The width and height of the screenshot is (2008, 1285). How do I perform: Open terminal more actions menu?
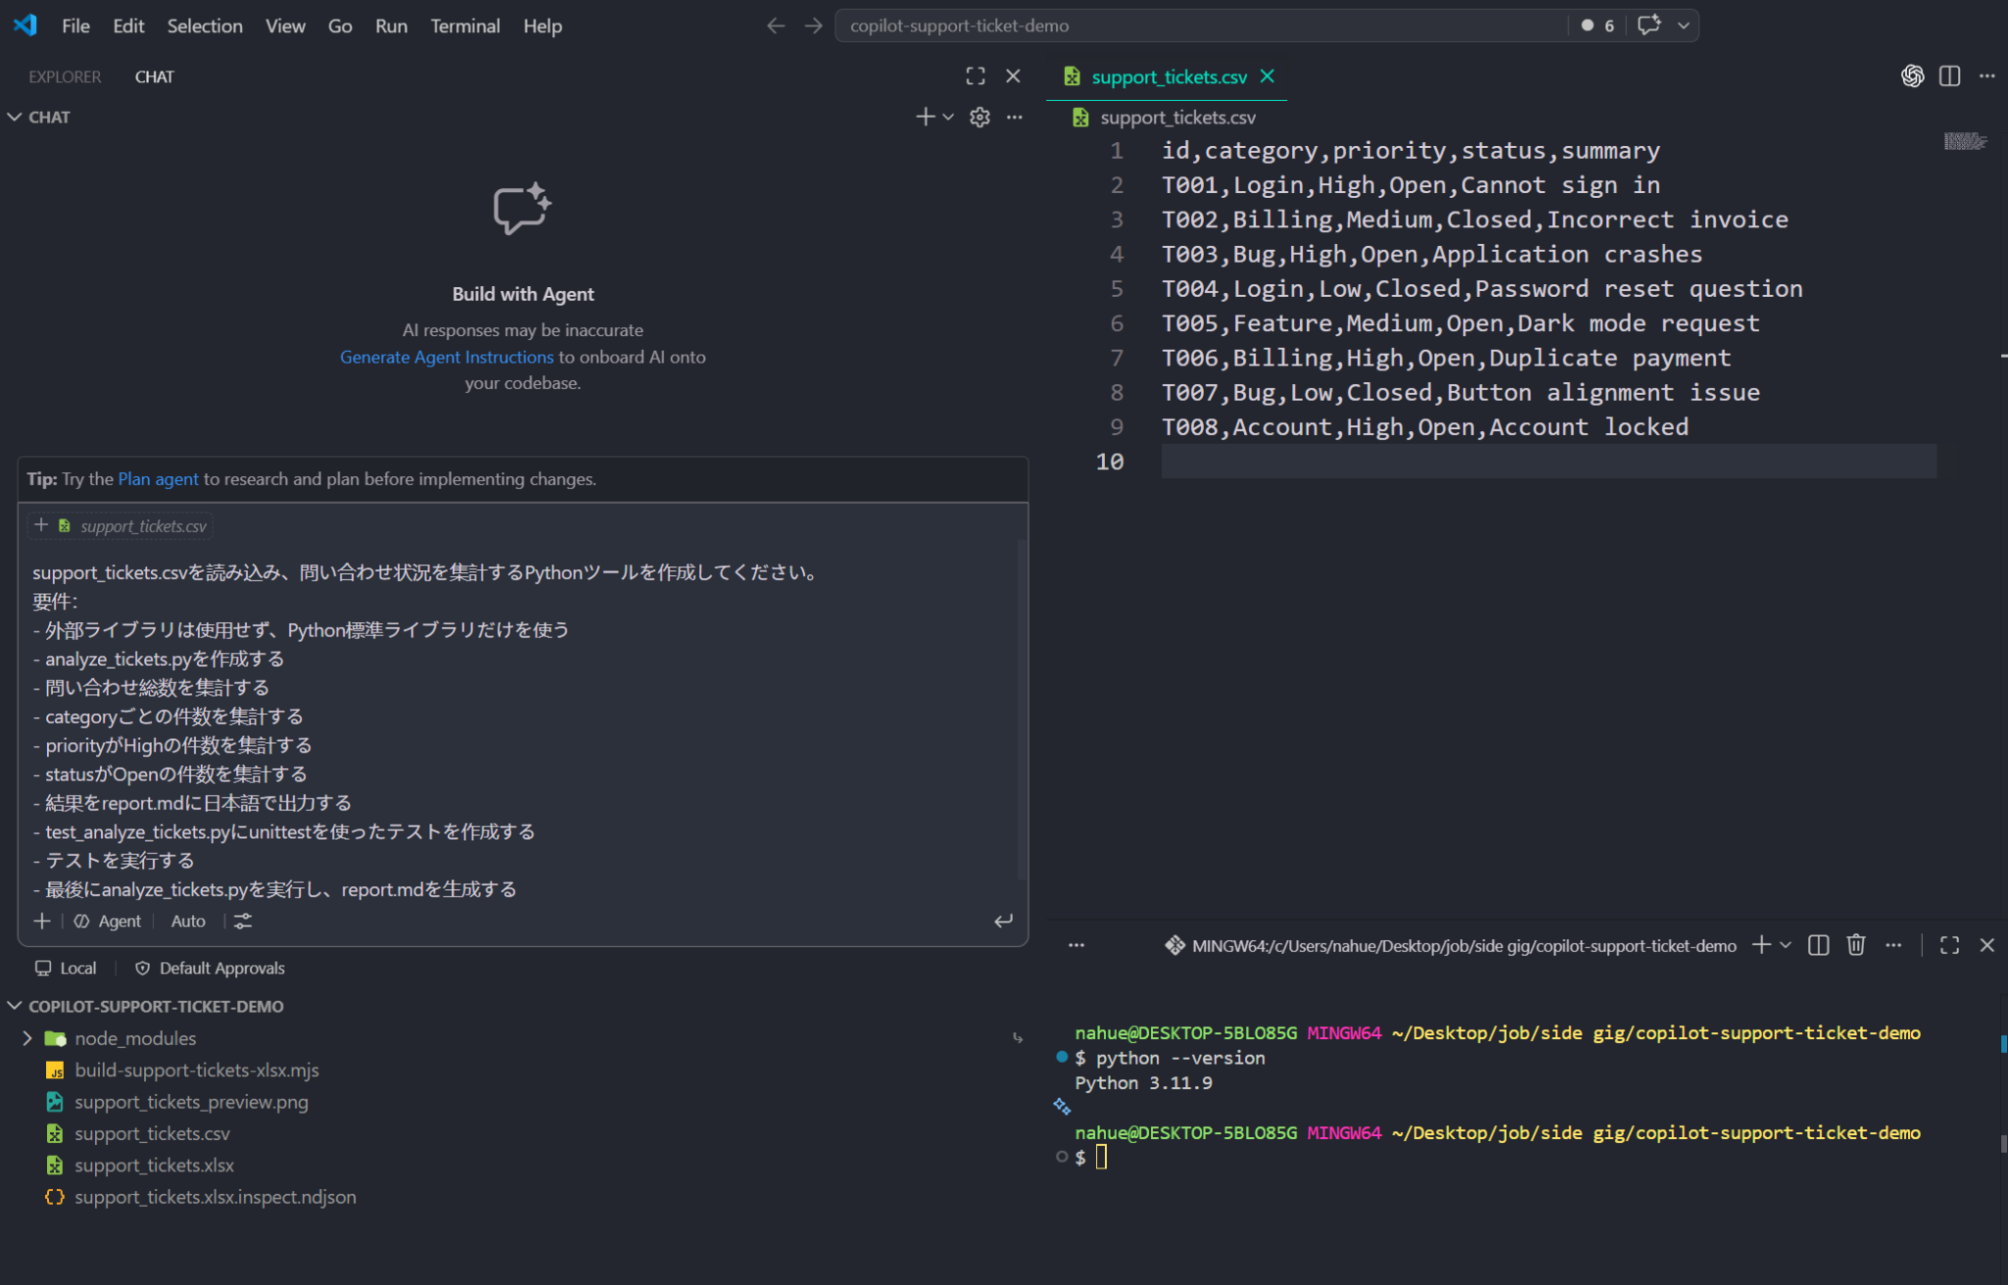pyautogui.click(x=1893, y=945)
